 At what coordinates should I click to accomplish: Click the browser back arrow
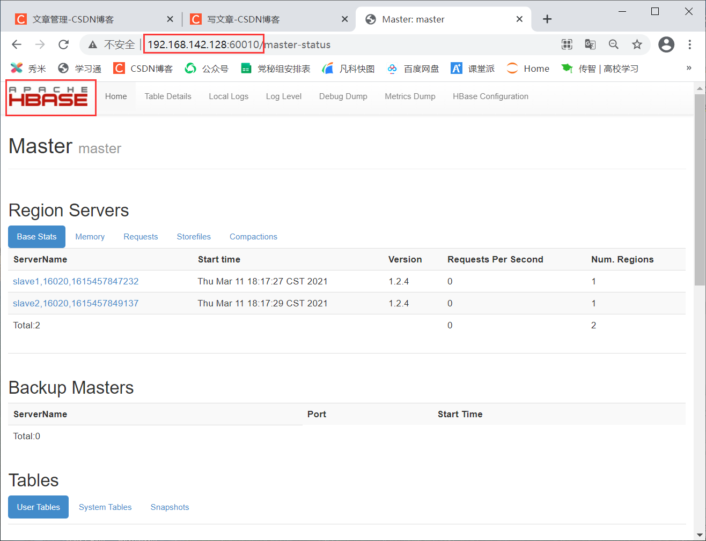(17, 44)
